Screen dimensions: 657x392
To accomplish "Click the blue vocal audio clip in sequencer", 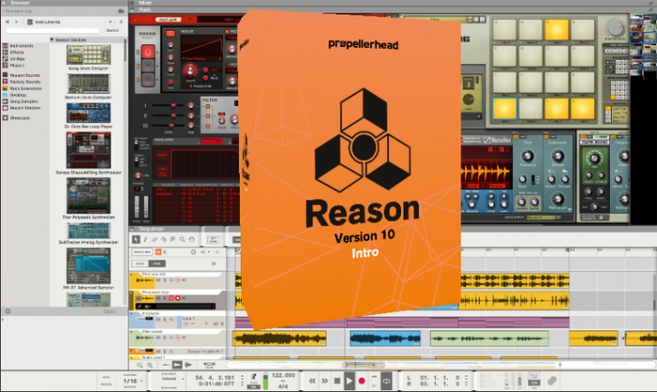I will 386,339.
